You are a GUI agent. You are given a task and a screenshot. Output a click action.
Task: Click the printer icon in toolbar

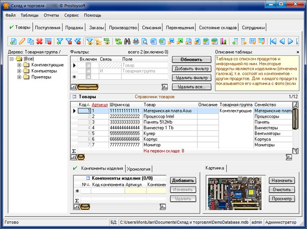click(x=136, y=41)
